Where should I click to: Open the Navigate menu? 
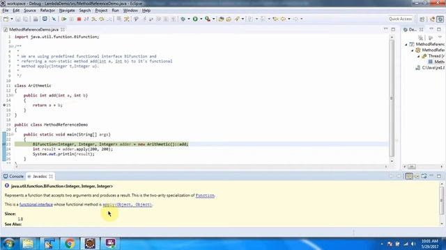pyautogui.click(x=67, y=10)
